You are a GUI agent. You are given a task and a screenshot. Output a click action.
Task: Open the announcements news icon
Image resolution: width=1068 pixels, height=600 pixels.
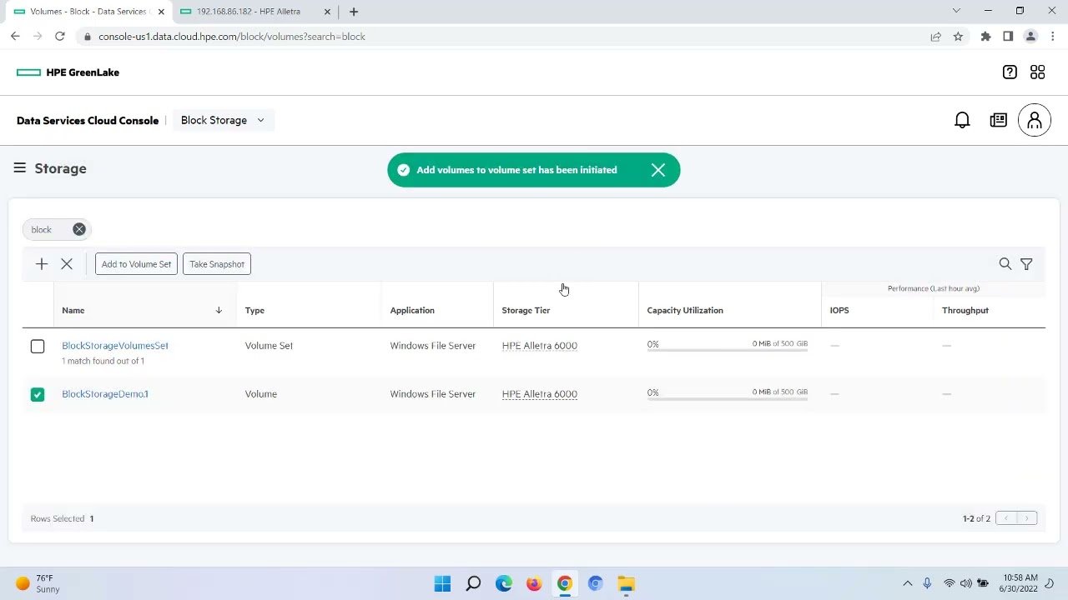(x=998, y=120)
